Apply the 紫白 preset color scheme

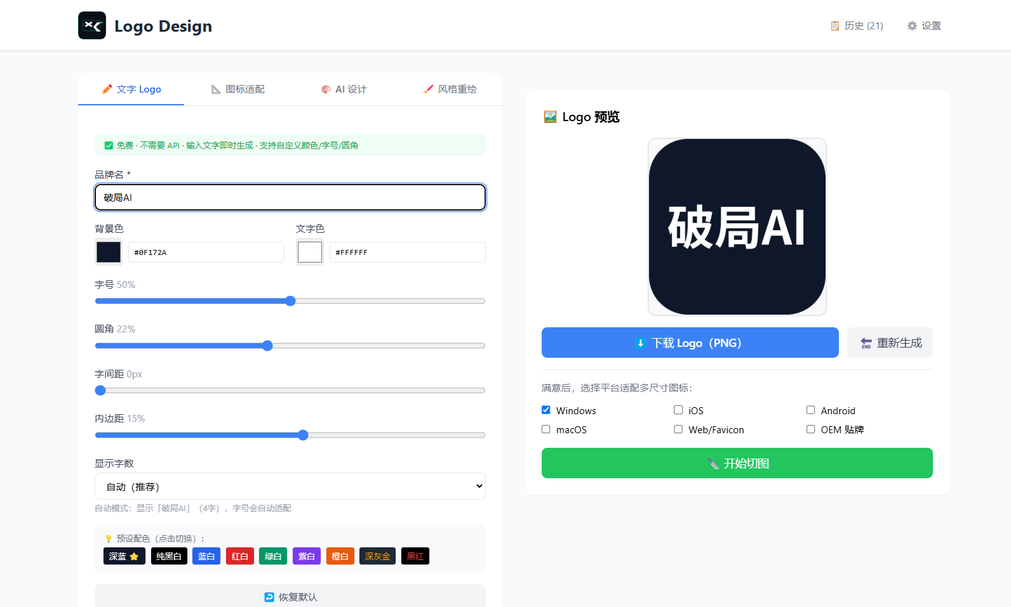(307, 556)
